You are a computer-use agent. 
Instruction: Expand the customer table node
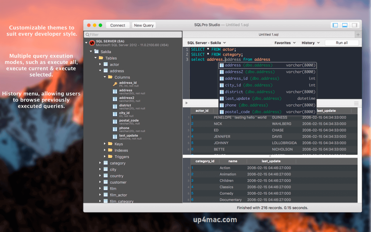pos(101,182)
